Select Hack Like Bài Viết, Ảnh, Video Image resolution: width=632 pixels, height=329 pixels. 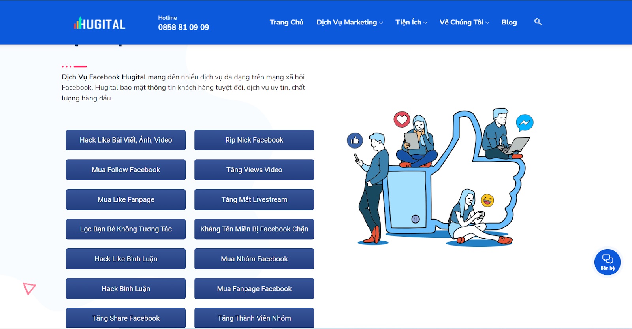[x=126, y=140]
